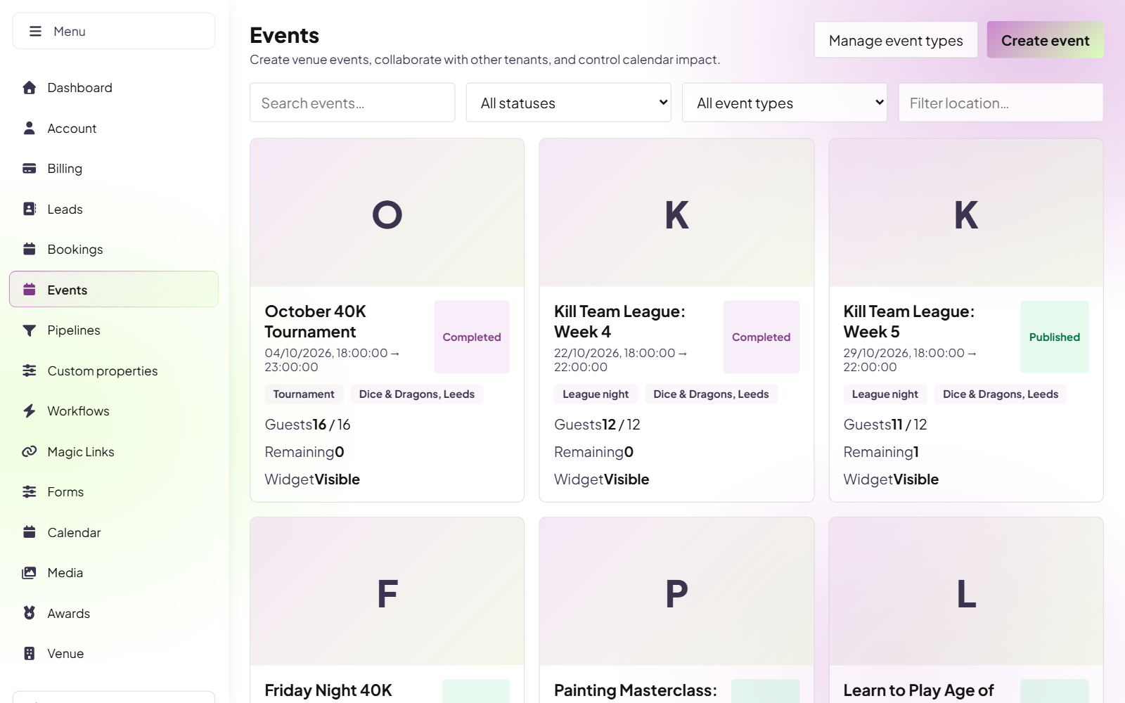
Task: Open the Dashboard page
Action: coord(114,88)
